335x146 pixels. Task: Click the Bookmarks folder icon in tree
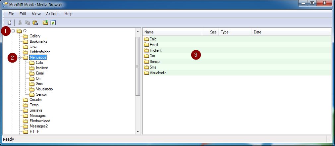pyautogui.click(x=26, y=41)
